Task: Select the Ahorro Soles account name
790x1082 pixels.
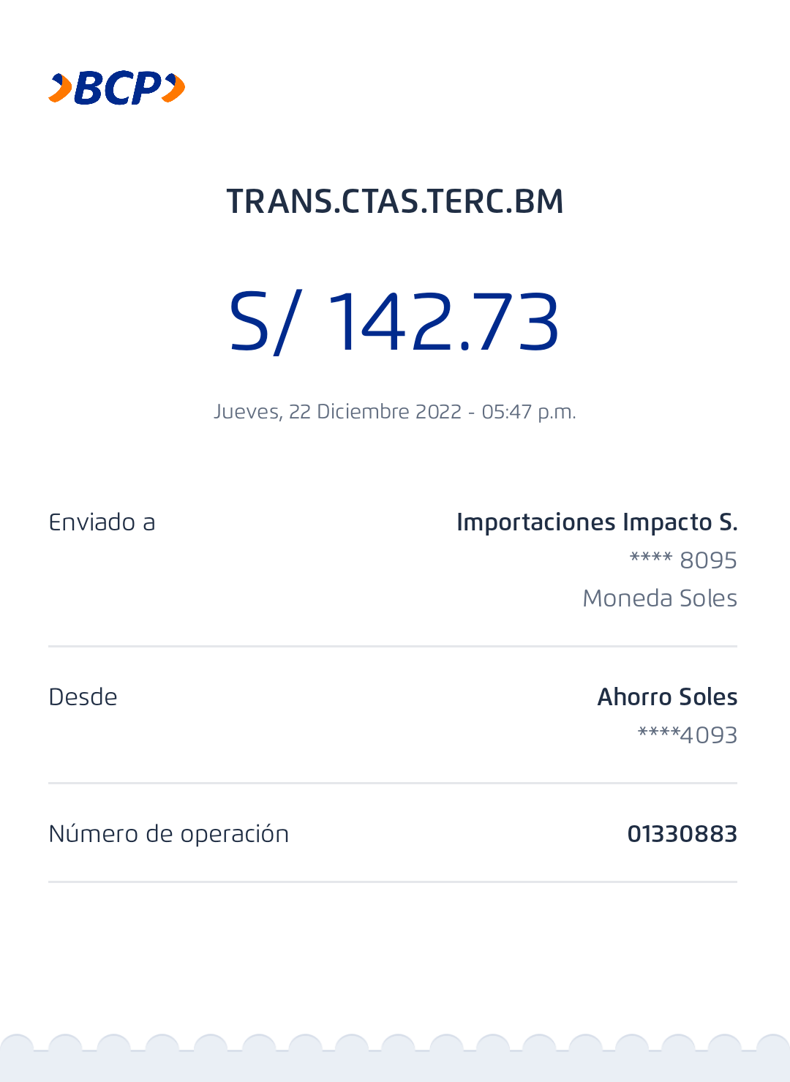Action: 667,697
